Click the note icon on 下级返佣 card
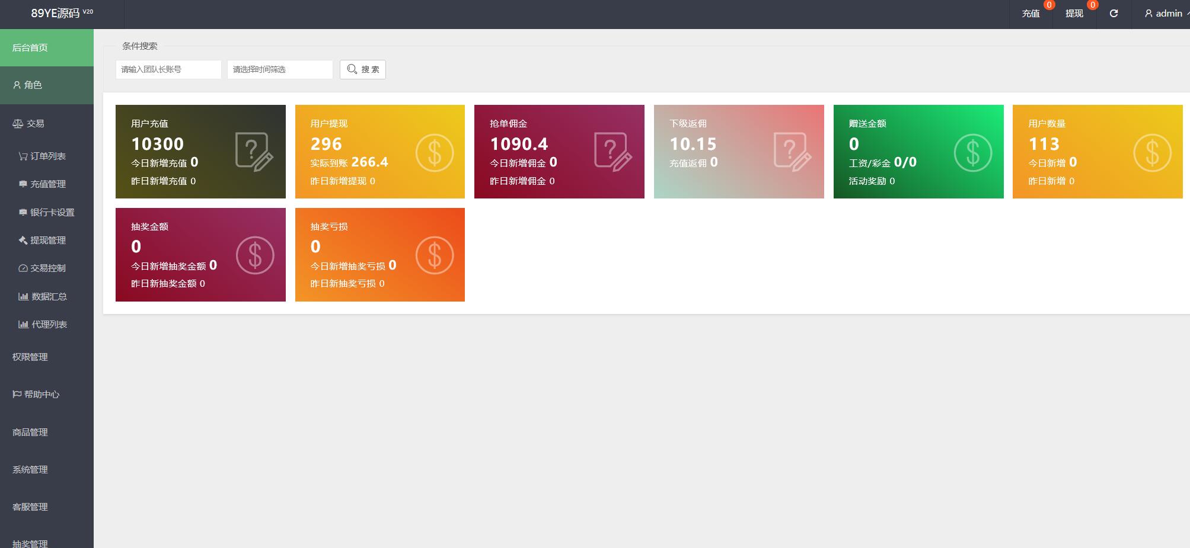Image resolution: width=1190 pixels, height=548 pixels. (793, 152)
